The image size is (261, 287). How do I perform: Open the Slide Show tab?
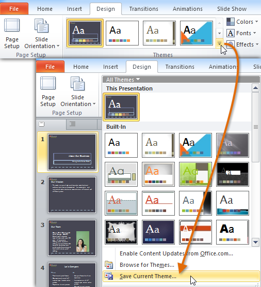tap(232, 9)
